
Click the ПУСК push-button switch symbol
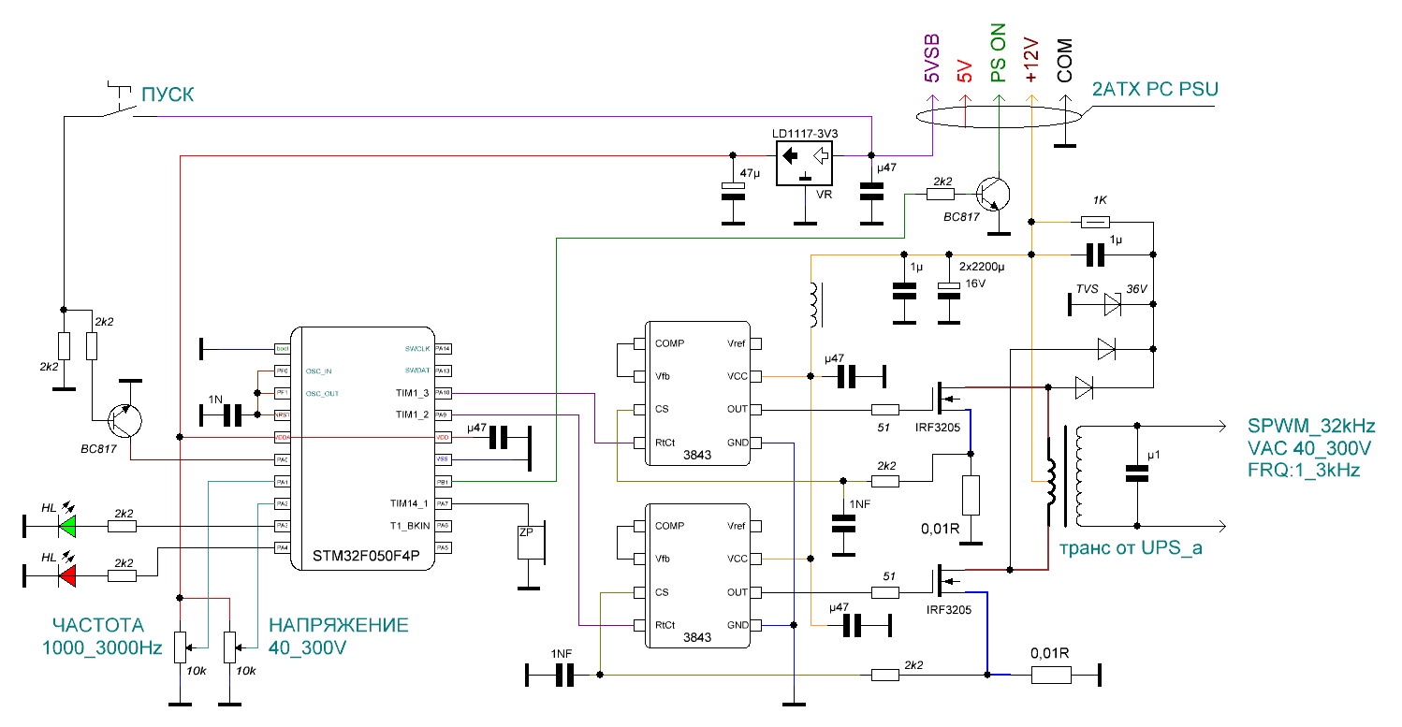click(118, 105)
